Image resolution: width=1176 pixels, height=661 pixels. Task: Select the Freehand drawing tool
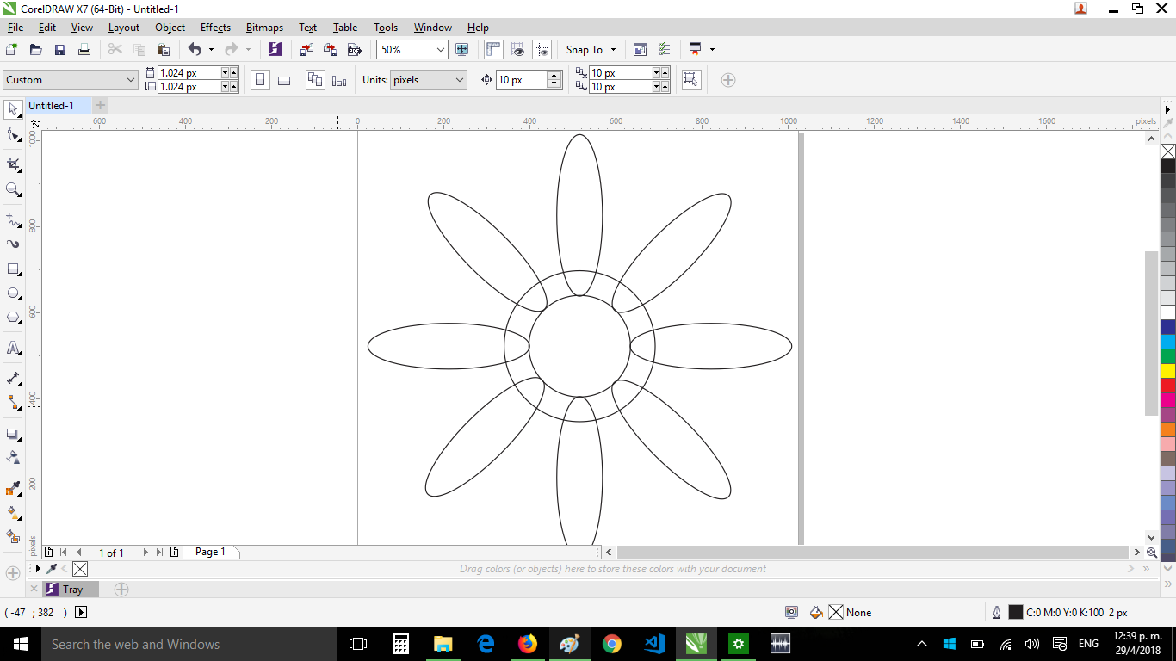(13, 220)
